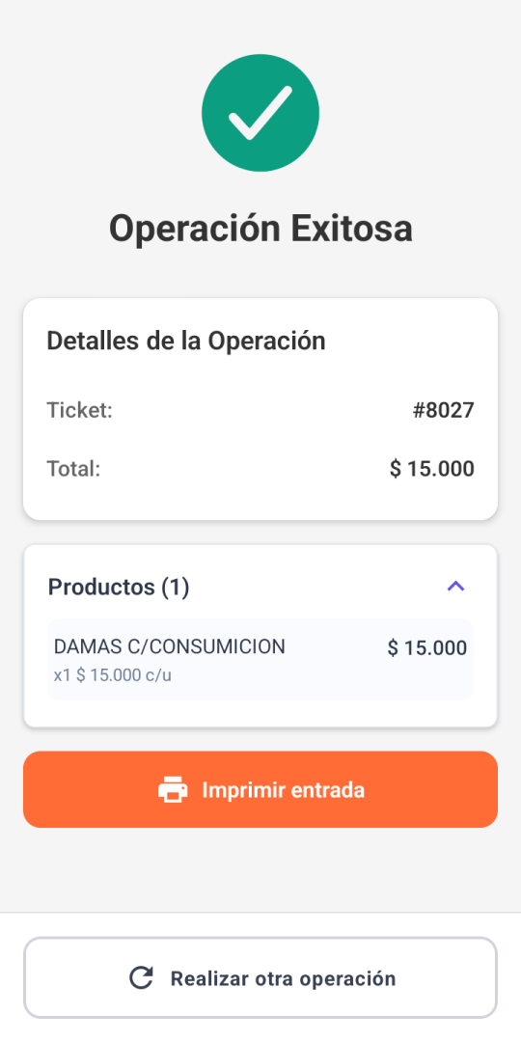Click the Realizar otra operación text
The image size is (521, 1042).
coord(283,978)
